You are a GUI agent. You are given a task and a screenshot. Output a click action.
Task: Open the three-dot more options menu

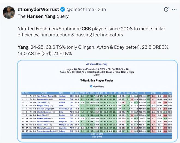pos(174,9)
